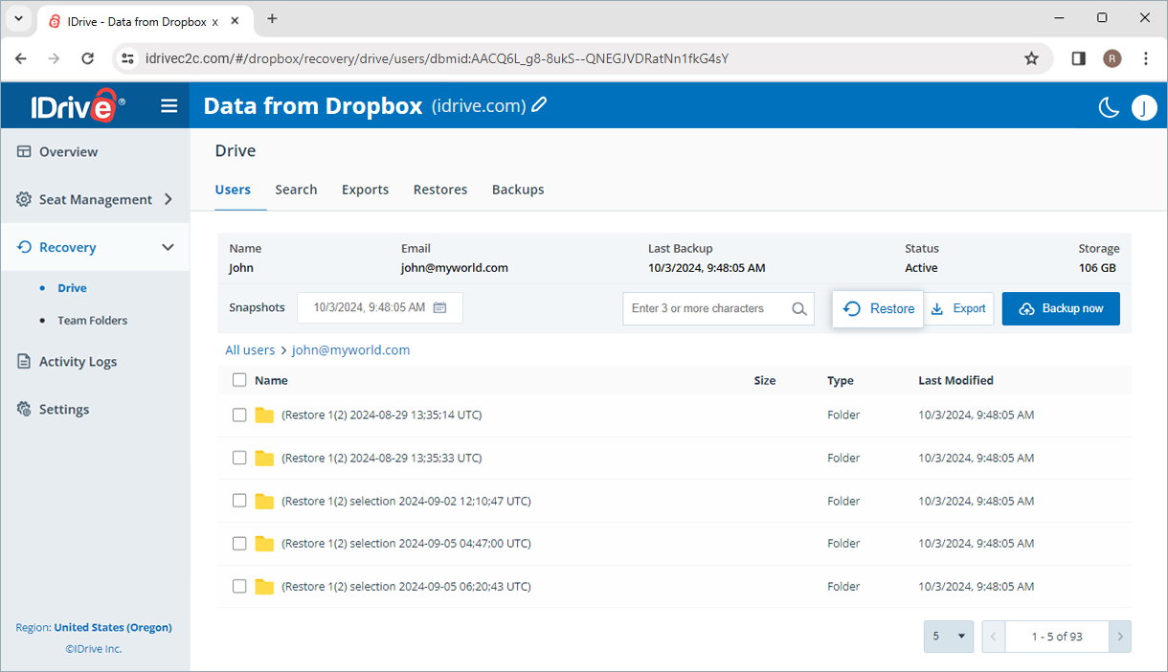
Task: Switch to the Users tab
Action: coord(233,190)
